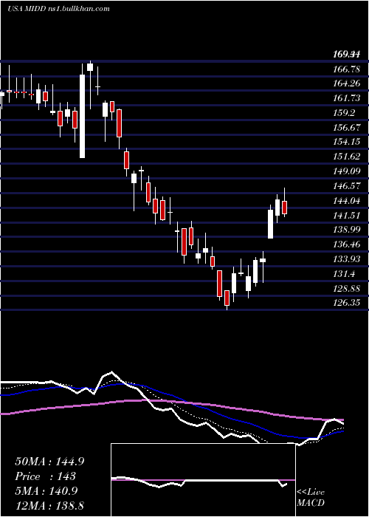Click the 159.2 price level label
Viewport: 369px width, 517px height.
click(x=344, y=113)
